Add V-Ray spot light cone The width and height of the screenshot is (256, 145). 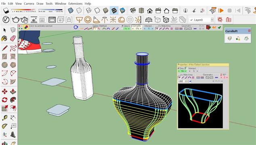(x=96, y=20)
